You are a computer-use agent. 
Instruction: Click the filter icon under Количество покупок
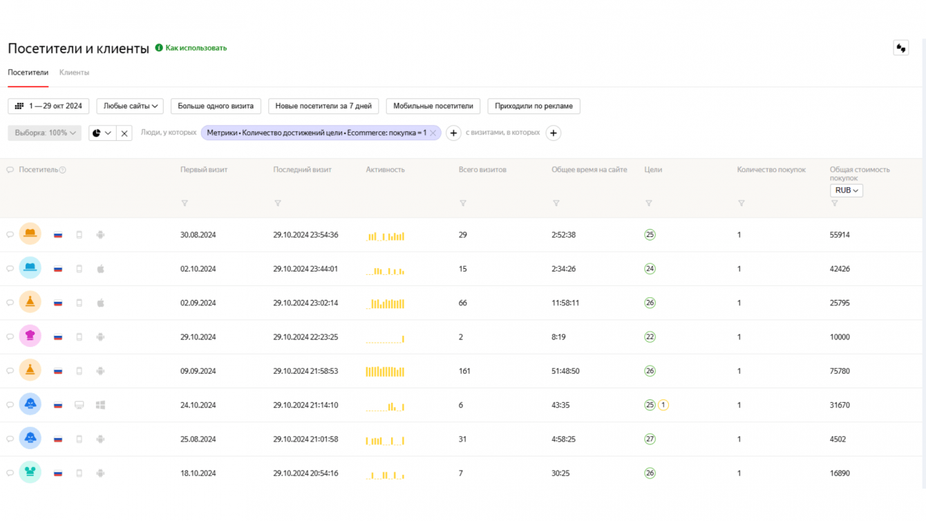[741, 203]
